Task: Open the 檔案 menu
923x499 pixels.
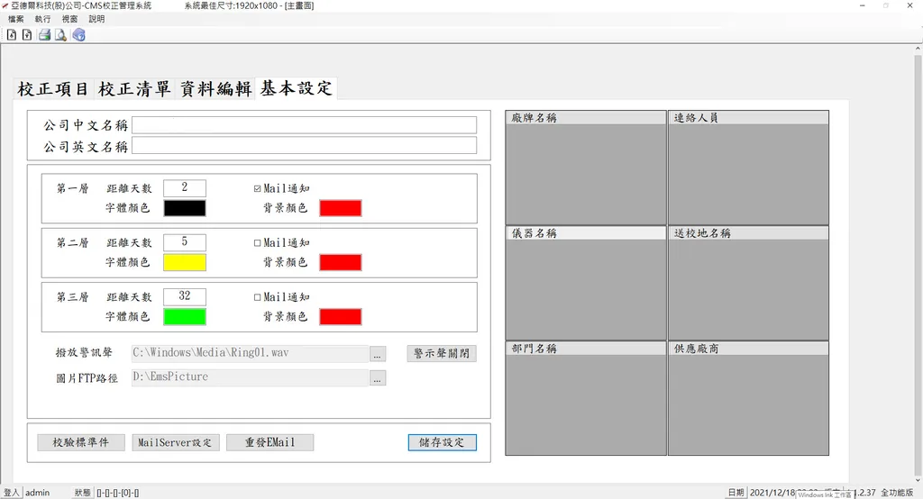Action: pos(15,19)
